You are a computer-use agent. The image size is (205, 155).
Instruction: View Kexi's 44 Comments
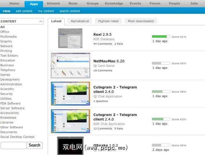103,44
